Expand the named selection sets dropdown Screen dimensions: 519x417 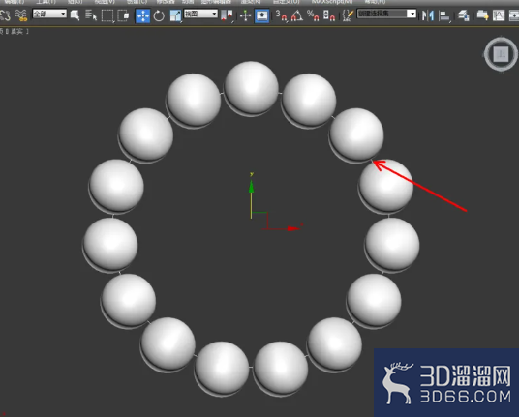pos(412,14)
